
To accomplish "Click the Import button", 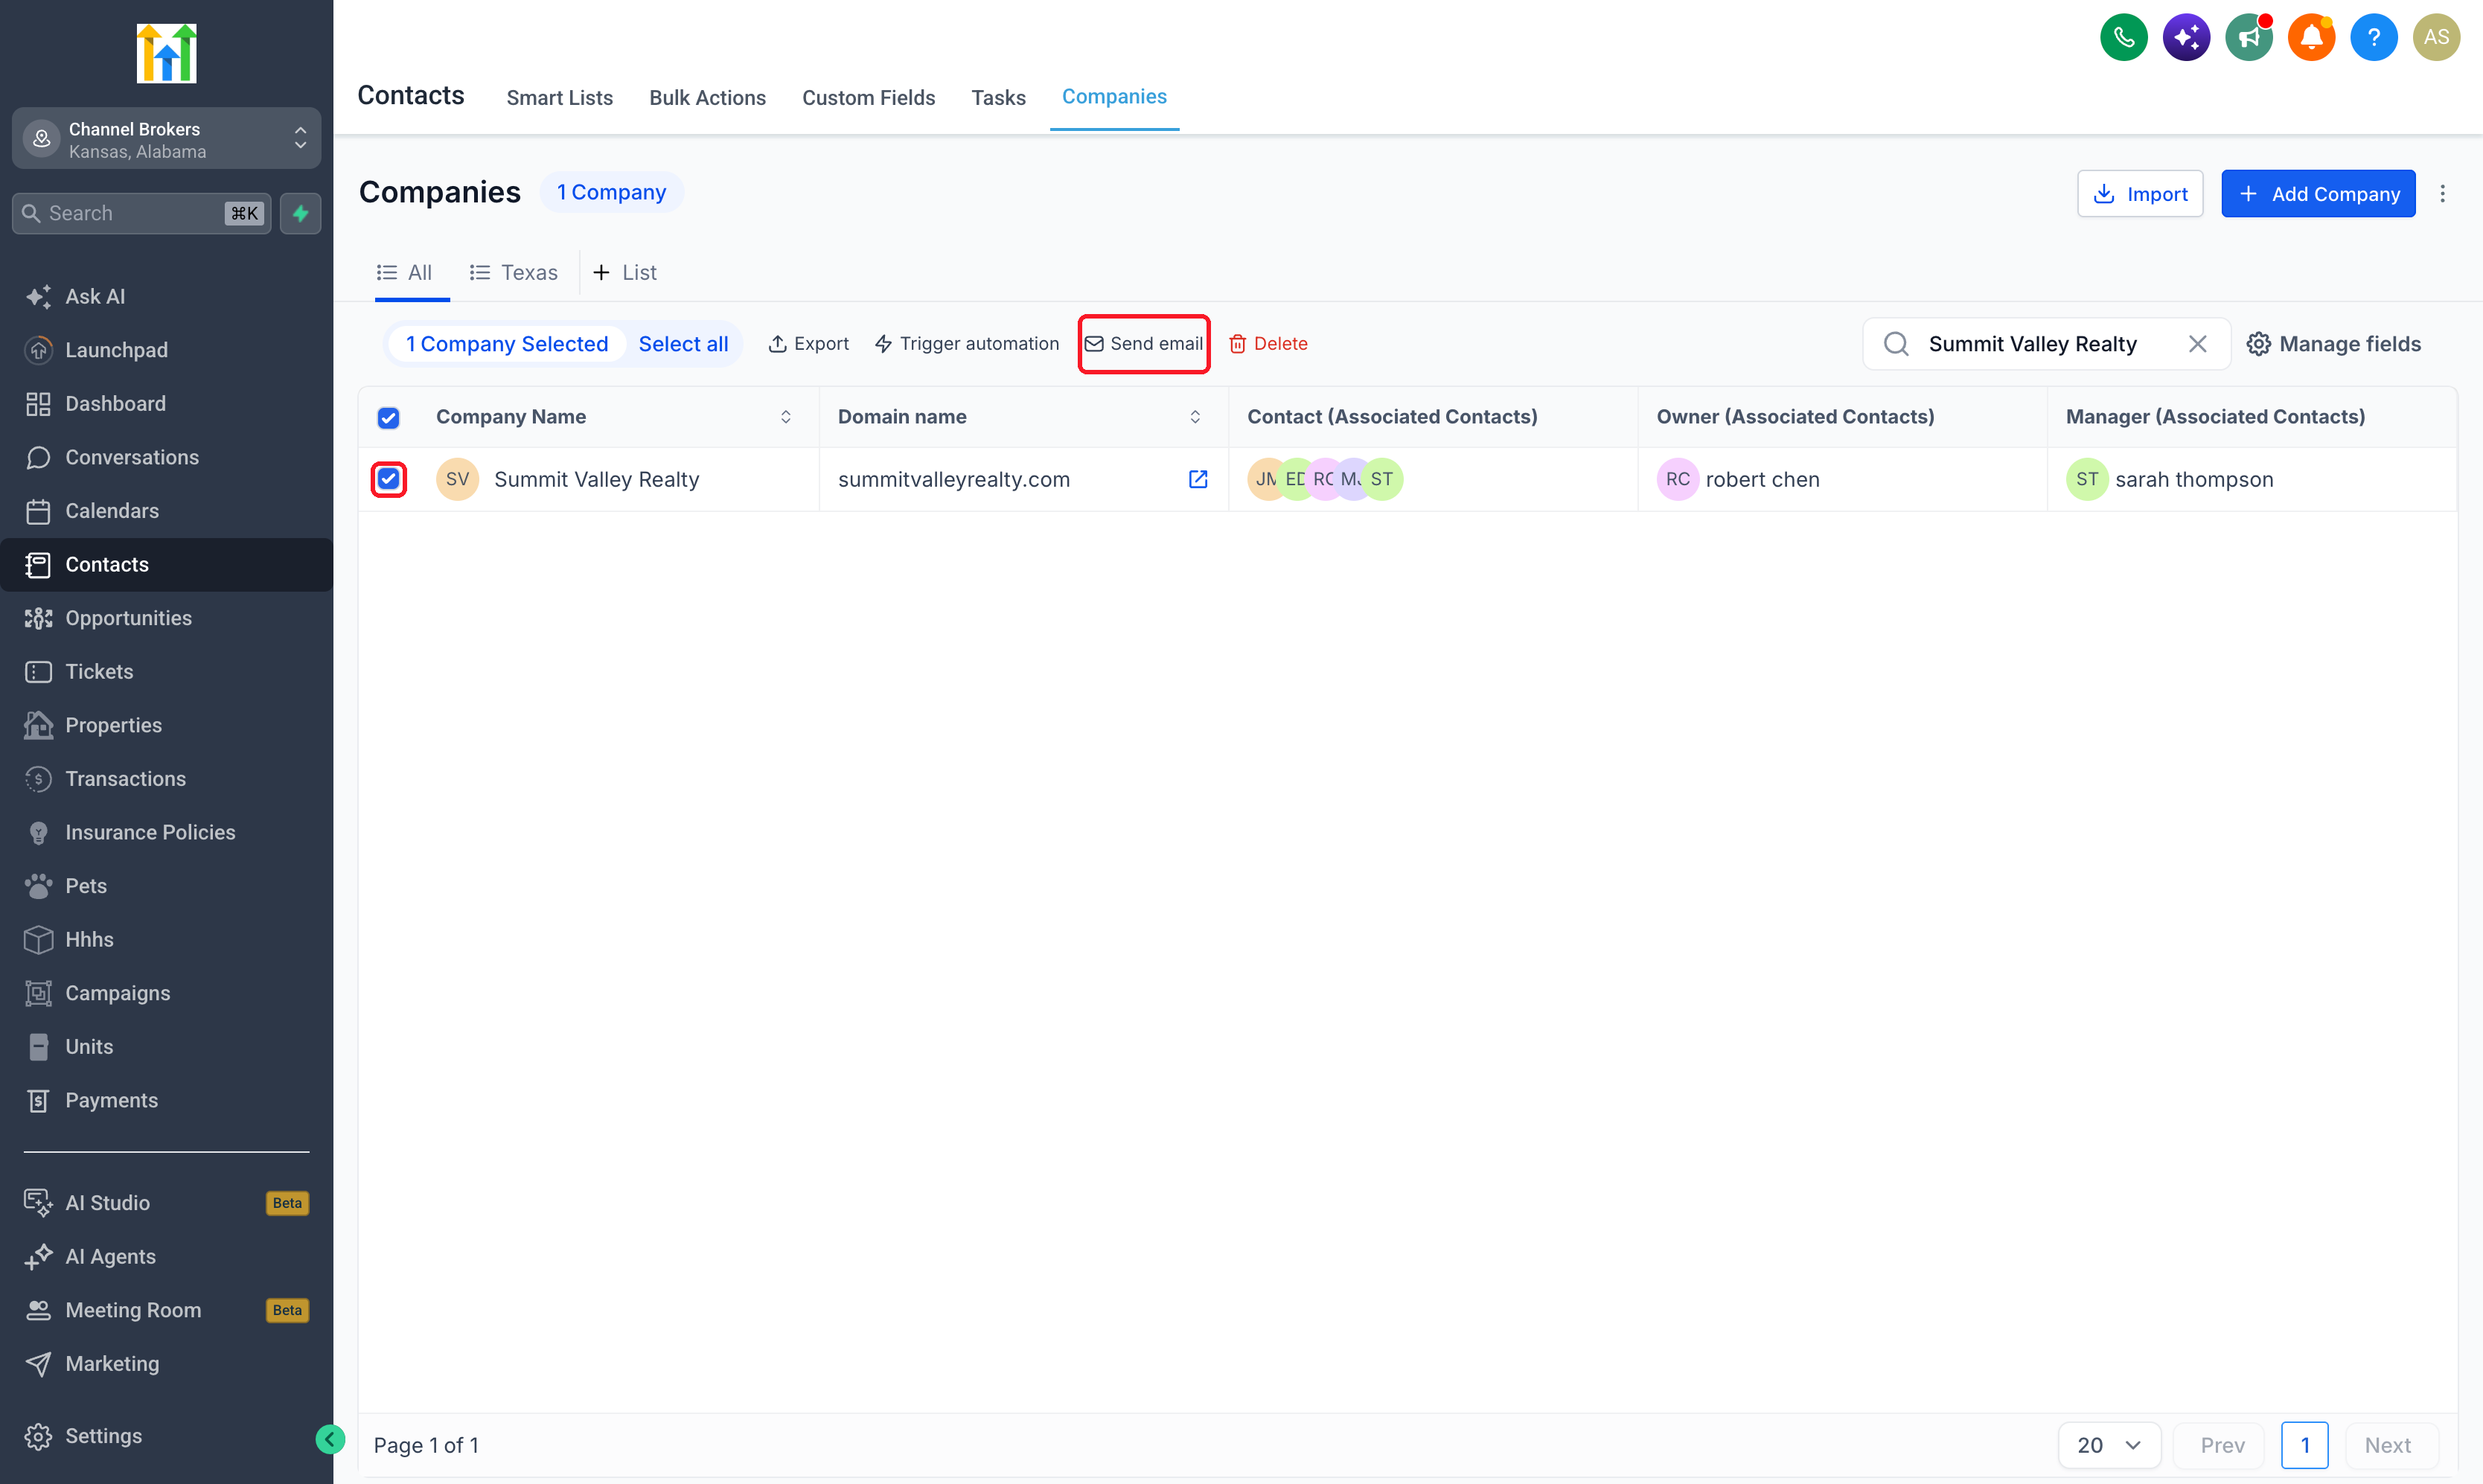I will click(2139, 194).
